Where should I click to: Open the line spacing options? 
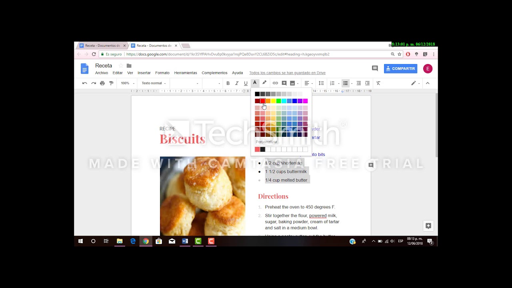321,83
